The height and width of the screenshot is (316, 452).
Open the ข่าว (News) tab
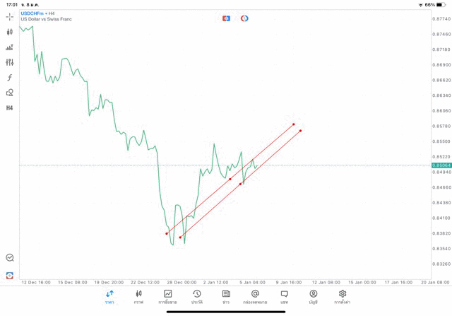coord(226,297)
